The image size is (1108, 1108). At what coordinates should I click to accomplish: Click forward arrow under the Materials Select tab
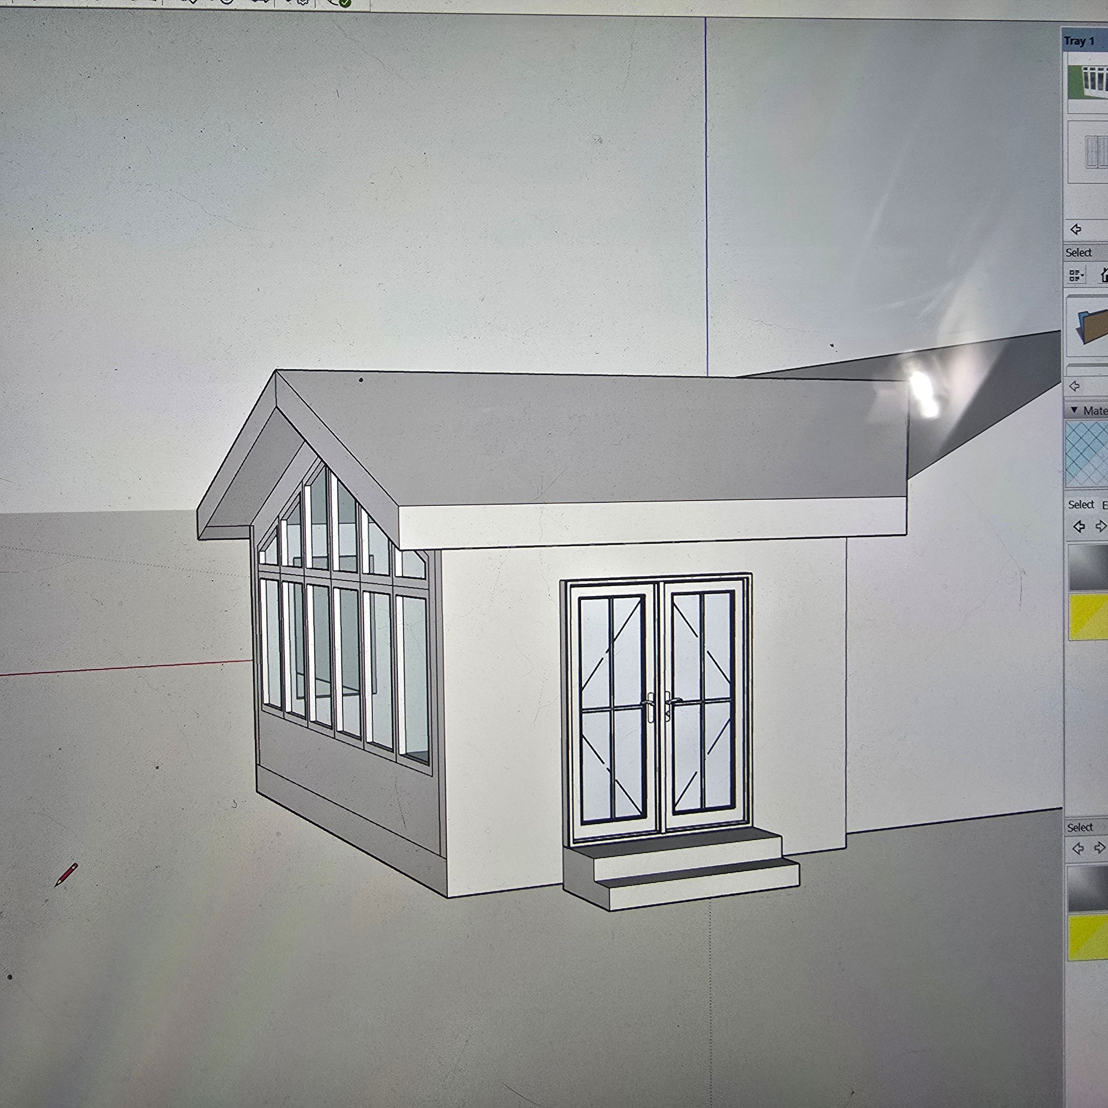tap(1100, 527)
